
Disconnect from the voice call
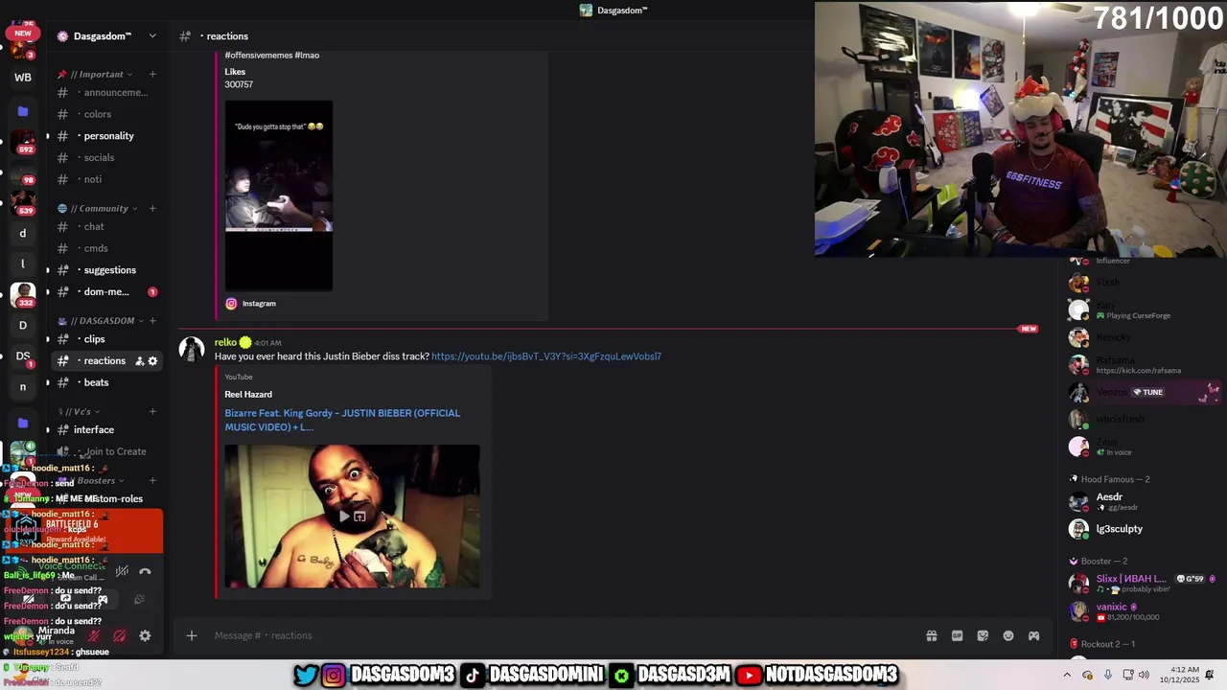pyautogui.click(x=145, y=571)
